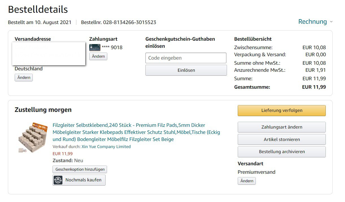Visit seller Xin Yue Company Limited
This screenshot has width=345, height=202.
106,147
